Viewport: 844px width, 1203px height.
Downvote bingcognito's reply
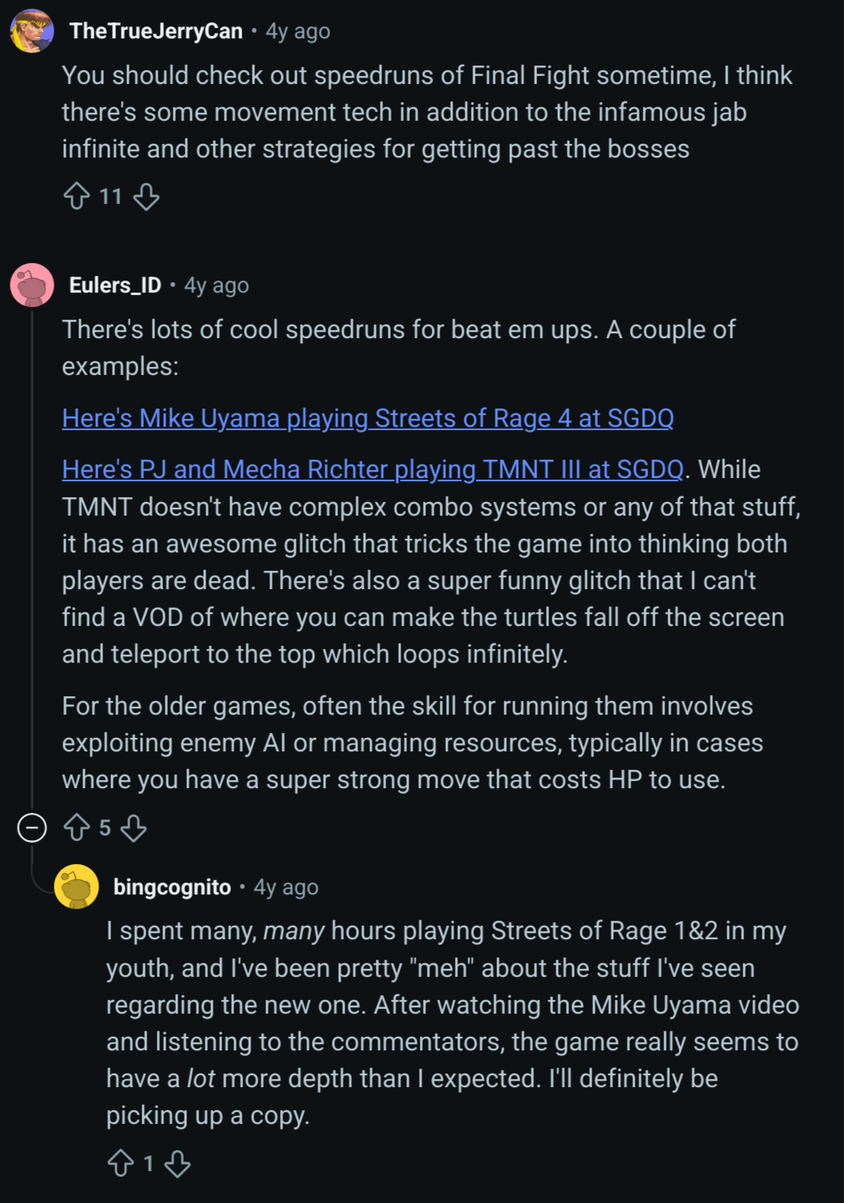(x=177, y=1163)
